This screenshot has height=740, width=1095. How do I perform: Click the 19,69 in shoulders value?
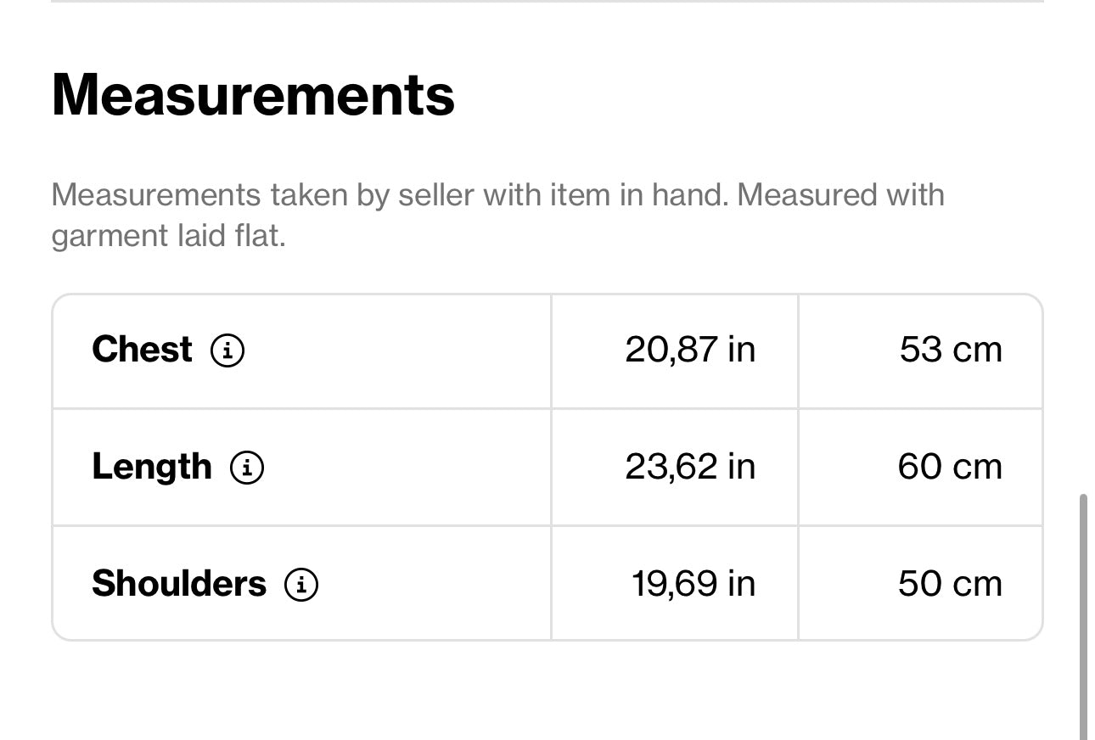(693, 584)
